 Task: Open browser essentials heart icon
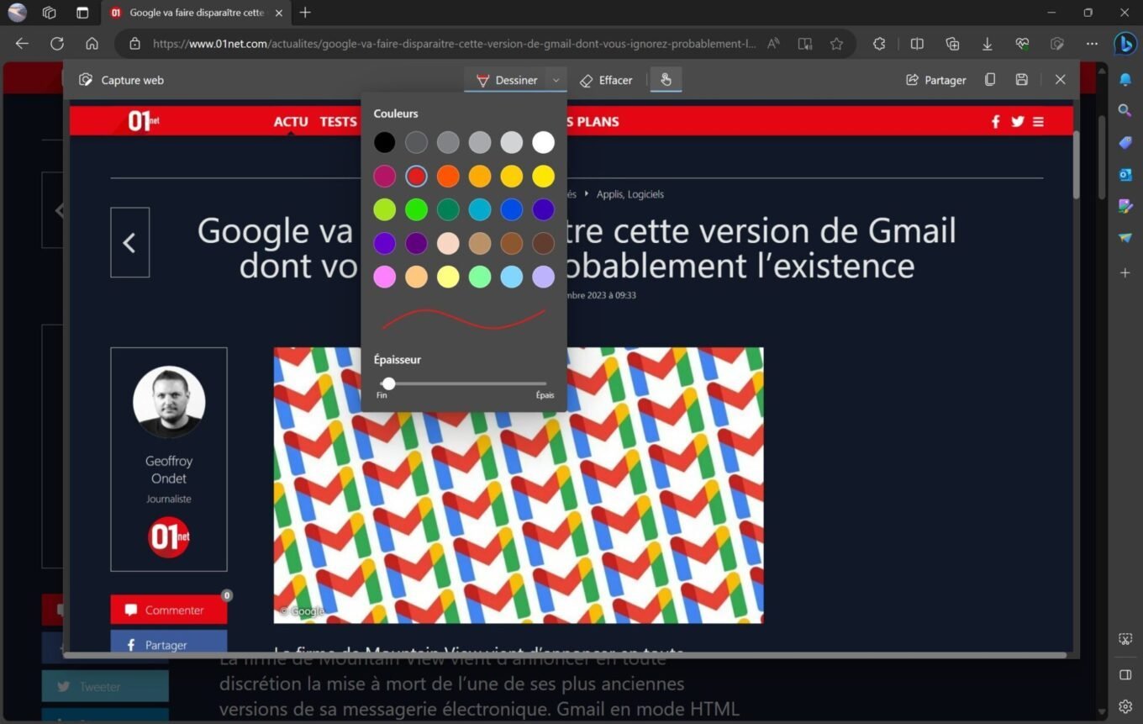(1022, 44)
